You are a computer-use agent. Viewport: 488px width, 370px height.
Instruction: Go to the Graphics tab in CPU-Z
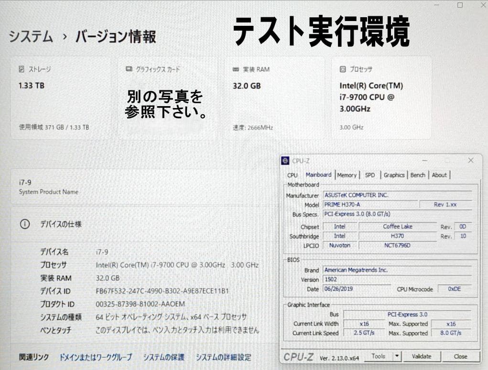pos(394,175)
